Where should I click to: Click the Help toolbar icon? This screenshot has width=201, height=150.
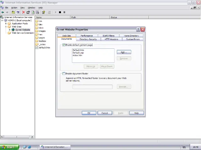43,12
